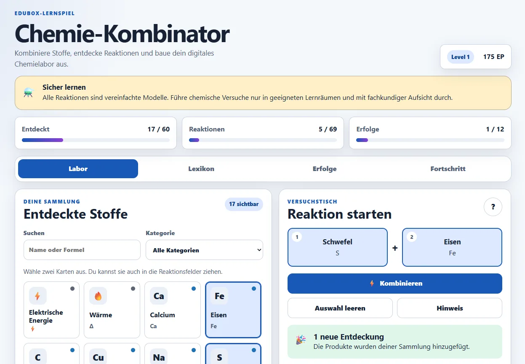The image size is (525, 364).
Task: Click the S element symbol tile
Action: 219,357
